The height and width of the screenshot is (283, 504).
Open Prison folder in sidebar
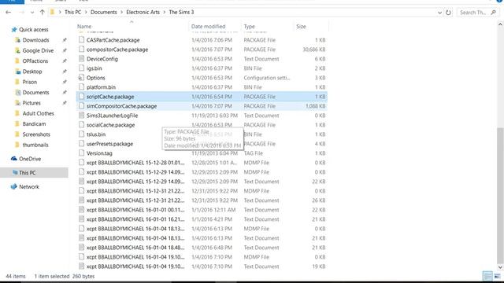[x=30, y=82]
